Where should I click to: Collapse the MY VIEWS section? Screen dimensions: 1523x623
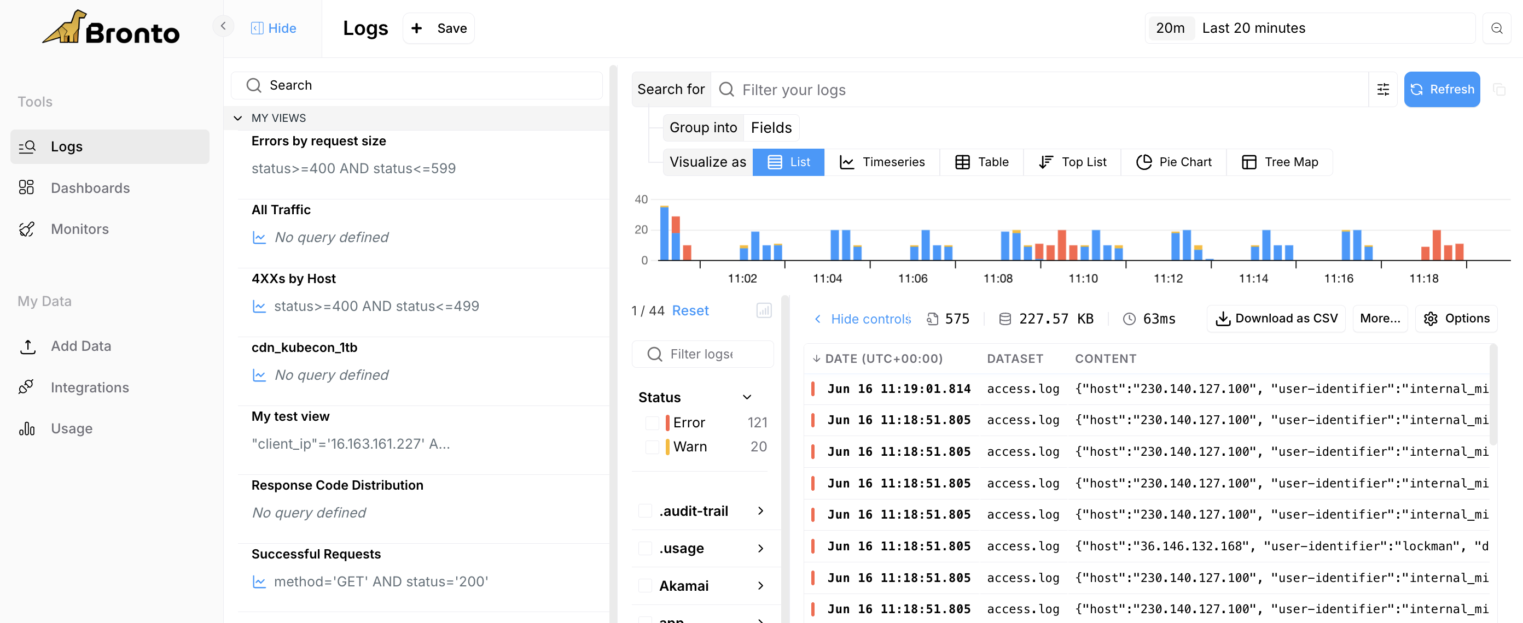click(237, 118)
